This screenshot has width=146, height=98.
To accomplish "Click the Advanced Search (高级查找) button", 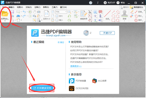I will tap(136, 7).
